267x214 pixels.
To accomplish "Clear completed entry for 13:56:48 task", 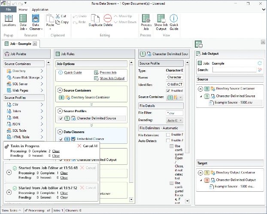I will (64, 173).
